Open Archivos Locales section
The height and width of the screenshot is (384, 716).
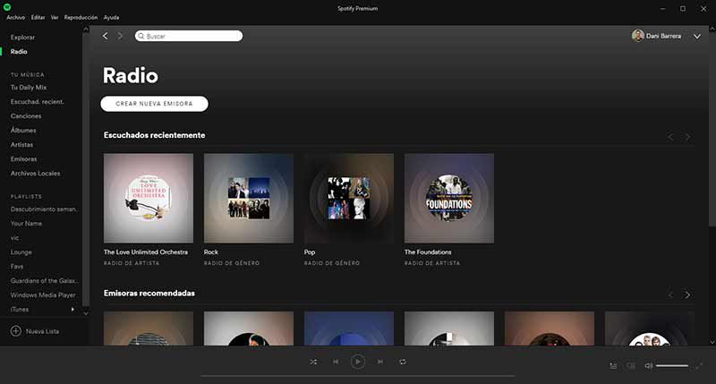point(35,174)
